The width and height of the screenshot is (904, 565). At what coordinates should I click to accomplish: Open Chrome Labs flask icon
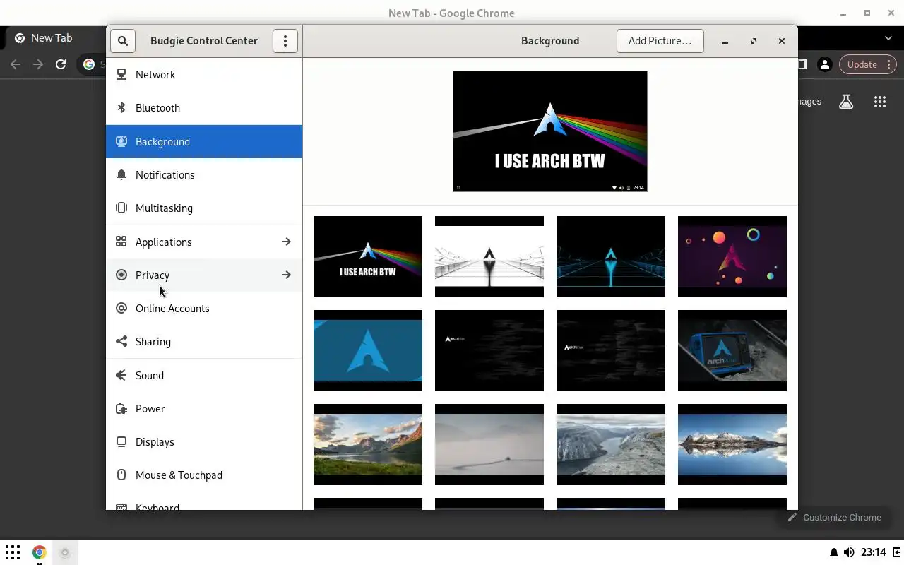[846, 102]
